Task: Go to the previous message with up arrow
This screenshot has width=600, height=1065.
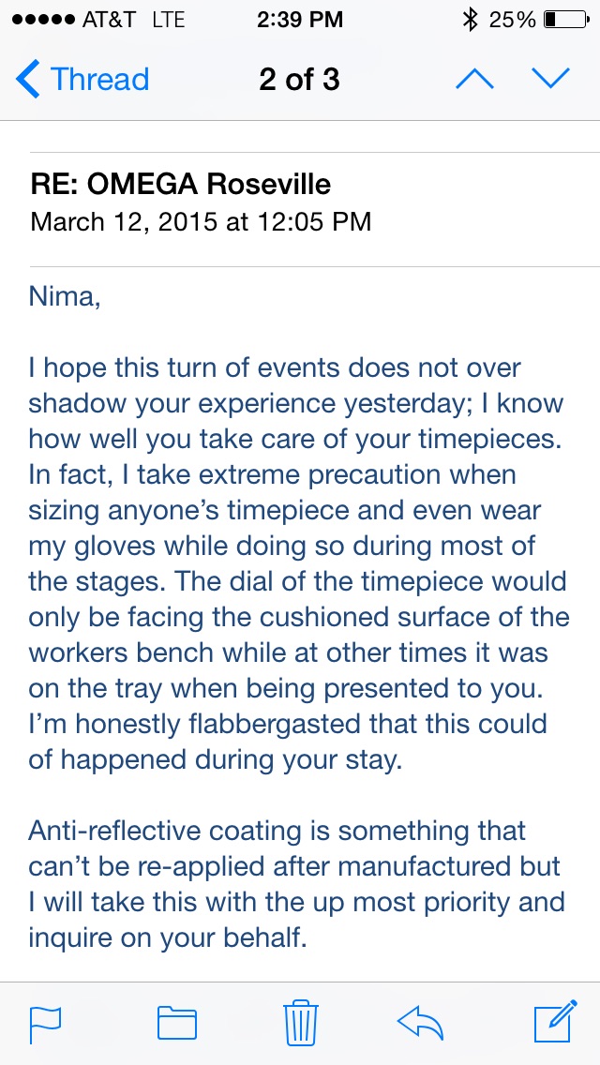Action: (x=474, y=80)
